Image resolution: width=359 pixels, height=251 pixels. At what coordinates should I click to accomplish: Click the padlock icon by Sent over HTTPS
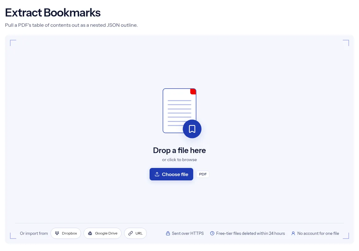pyautogui.click(x=168, y=233)
